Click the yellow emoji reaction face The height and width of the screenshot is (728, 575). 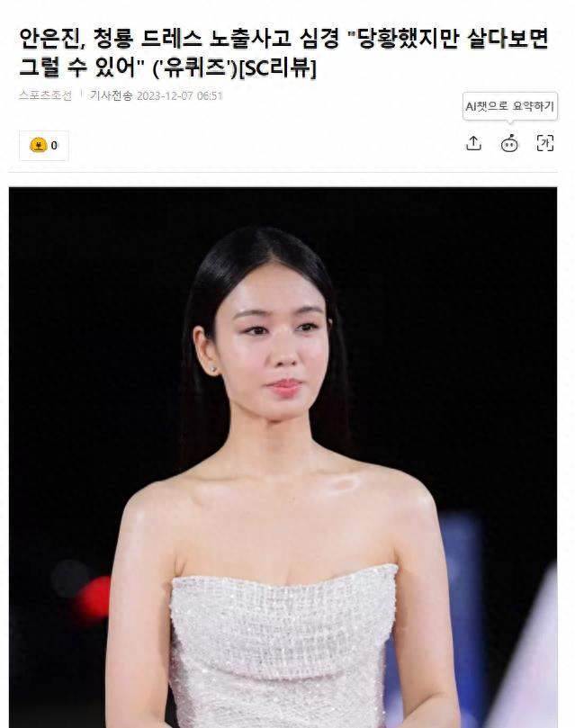39,145
